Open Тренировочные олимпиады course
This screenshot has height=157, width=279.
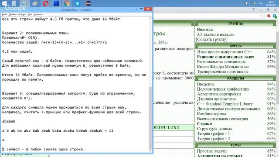click(x=223, y=72)
